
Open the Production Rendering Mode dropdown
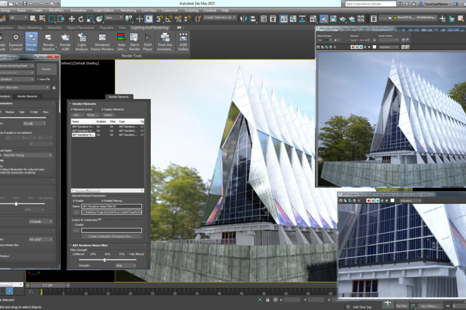[17, 66]
